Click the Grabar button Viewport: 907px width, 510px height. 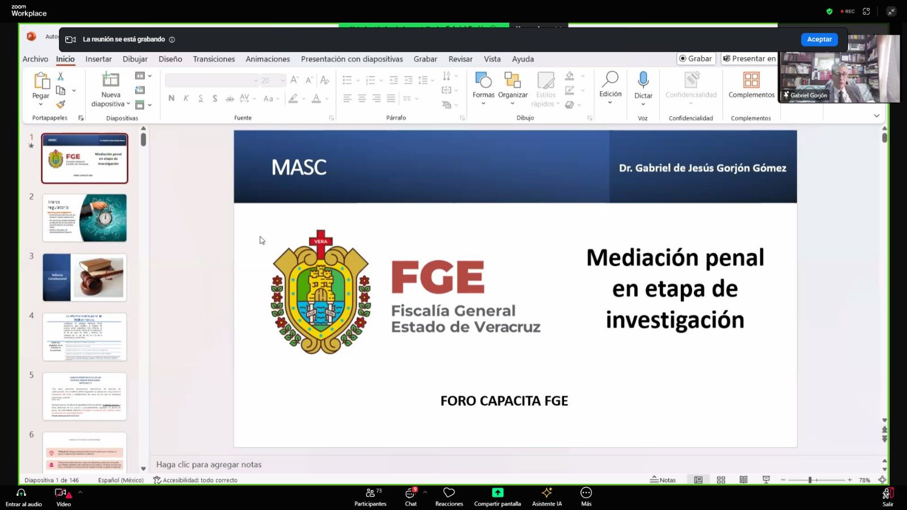click(x=696, y=58)
